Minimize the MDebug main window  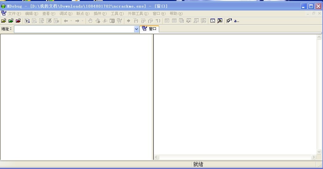[303, 6]
